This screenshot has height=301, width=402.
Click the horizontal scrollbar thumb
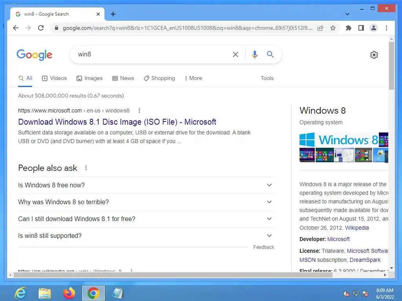point(173,275)
